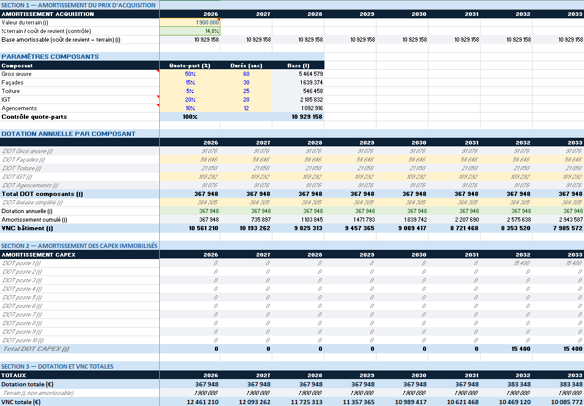Viewport: 584px width, 406px height.
Task: Select the 'Valeur du terrain (€)' label
Action: pos(25,22)
